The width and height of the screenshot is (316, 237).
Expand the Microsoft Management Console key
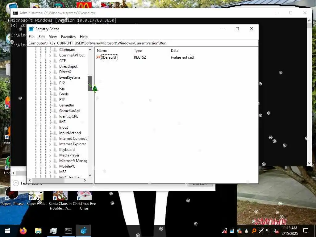(50, 161)
